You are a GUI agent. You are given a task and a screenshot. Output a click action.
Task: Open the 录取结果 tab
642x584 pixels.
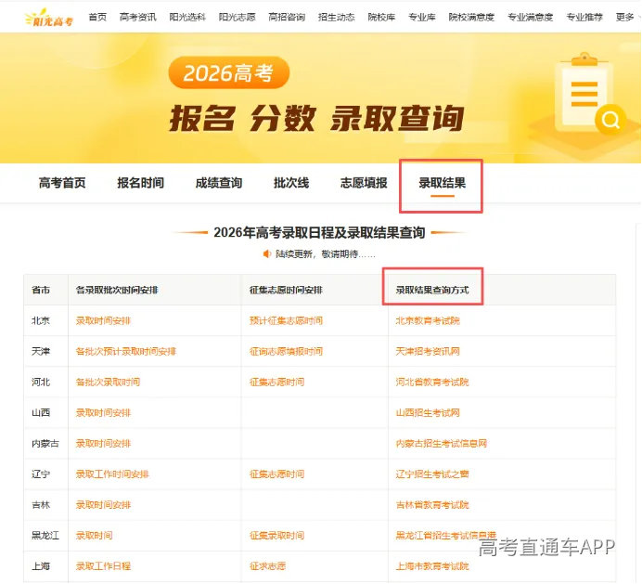443,183
